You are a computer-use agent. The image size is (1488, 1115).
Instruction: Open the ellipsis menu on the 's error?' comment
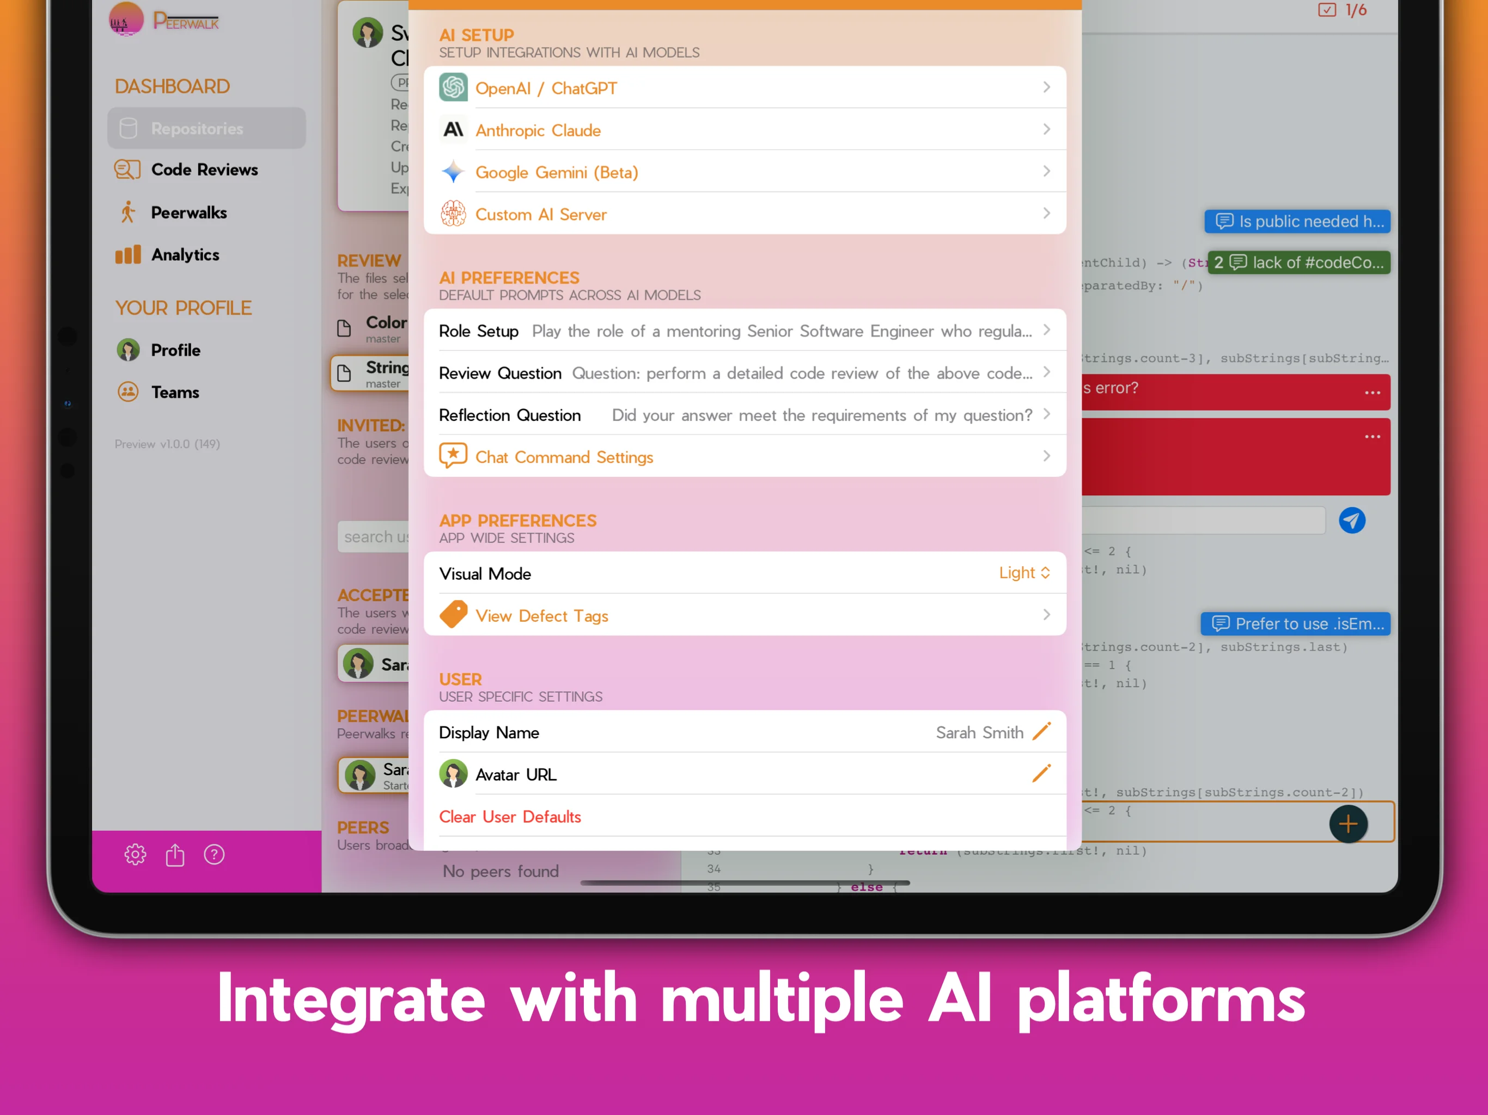pos(1373,393)
